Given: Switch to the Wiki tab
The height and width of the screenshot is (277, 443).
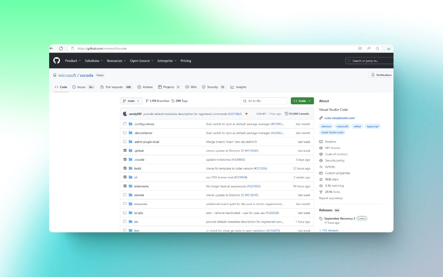Looking at the screenshot, I should (x=191, y=87).
